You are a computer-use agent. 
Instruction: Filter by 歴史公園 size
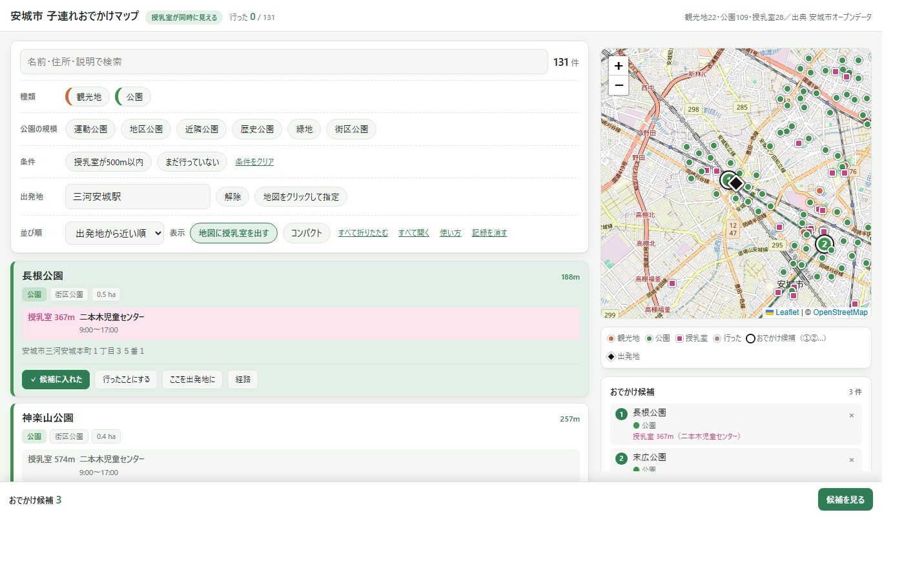tap(257, 129)
